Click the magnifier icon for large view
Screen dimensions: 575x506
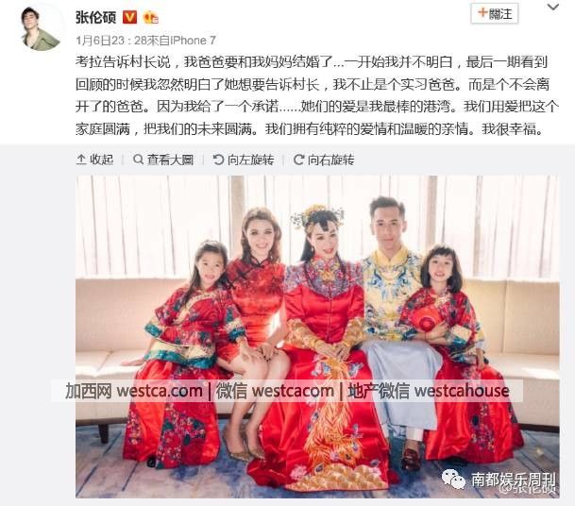point(138,160)
